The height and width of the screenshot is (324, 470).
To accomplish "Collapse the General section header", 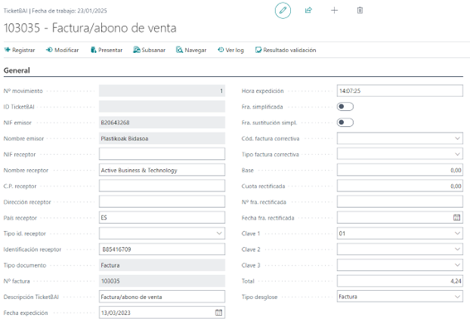I will (17, 70).
